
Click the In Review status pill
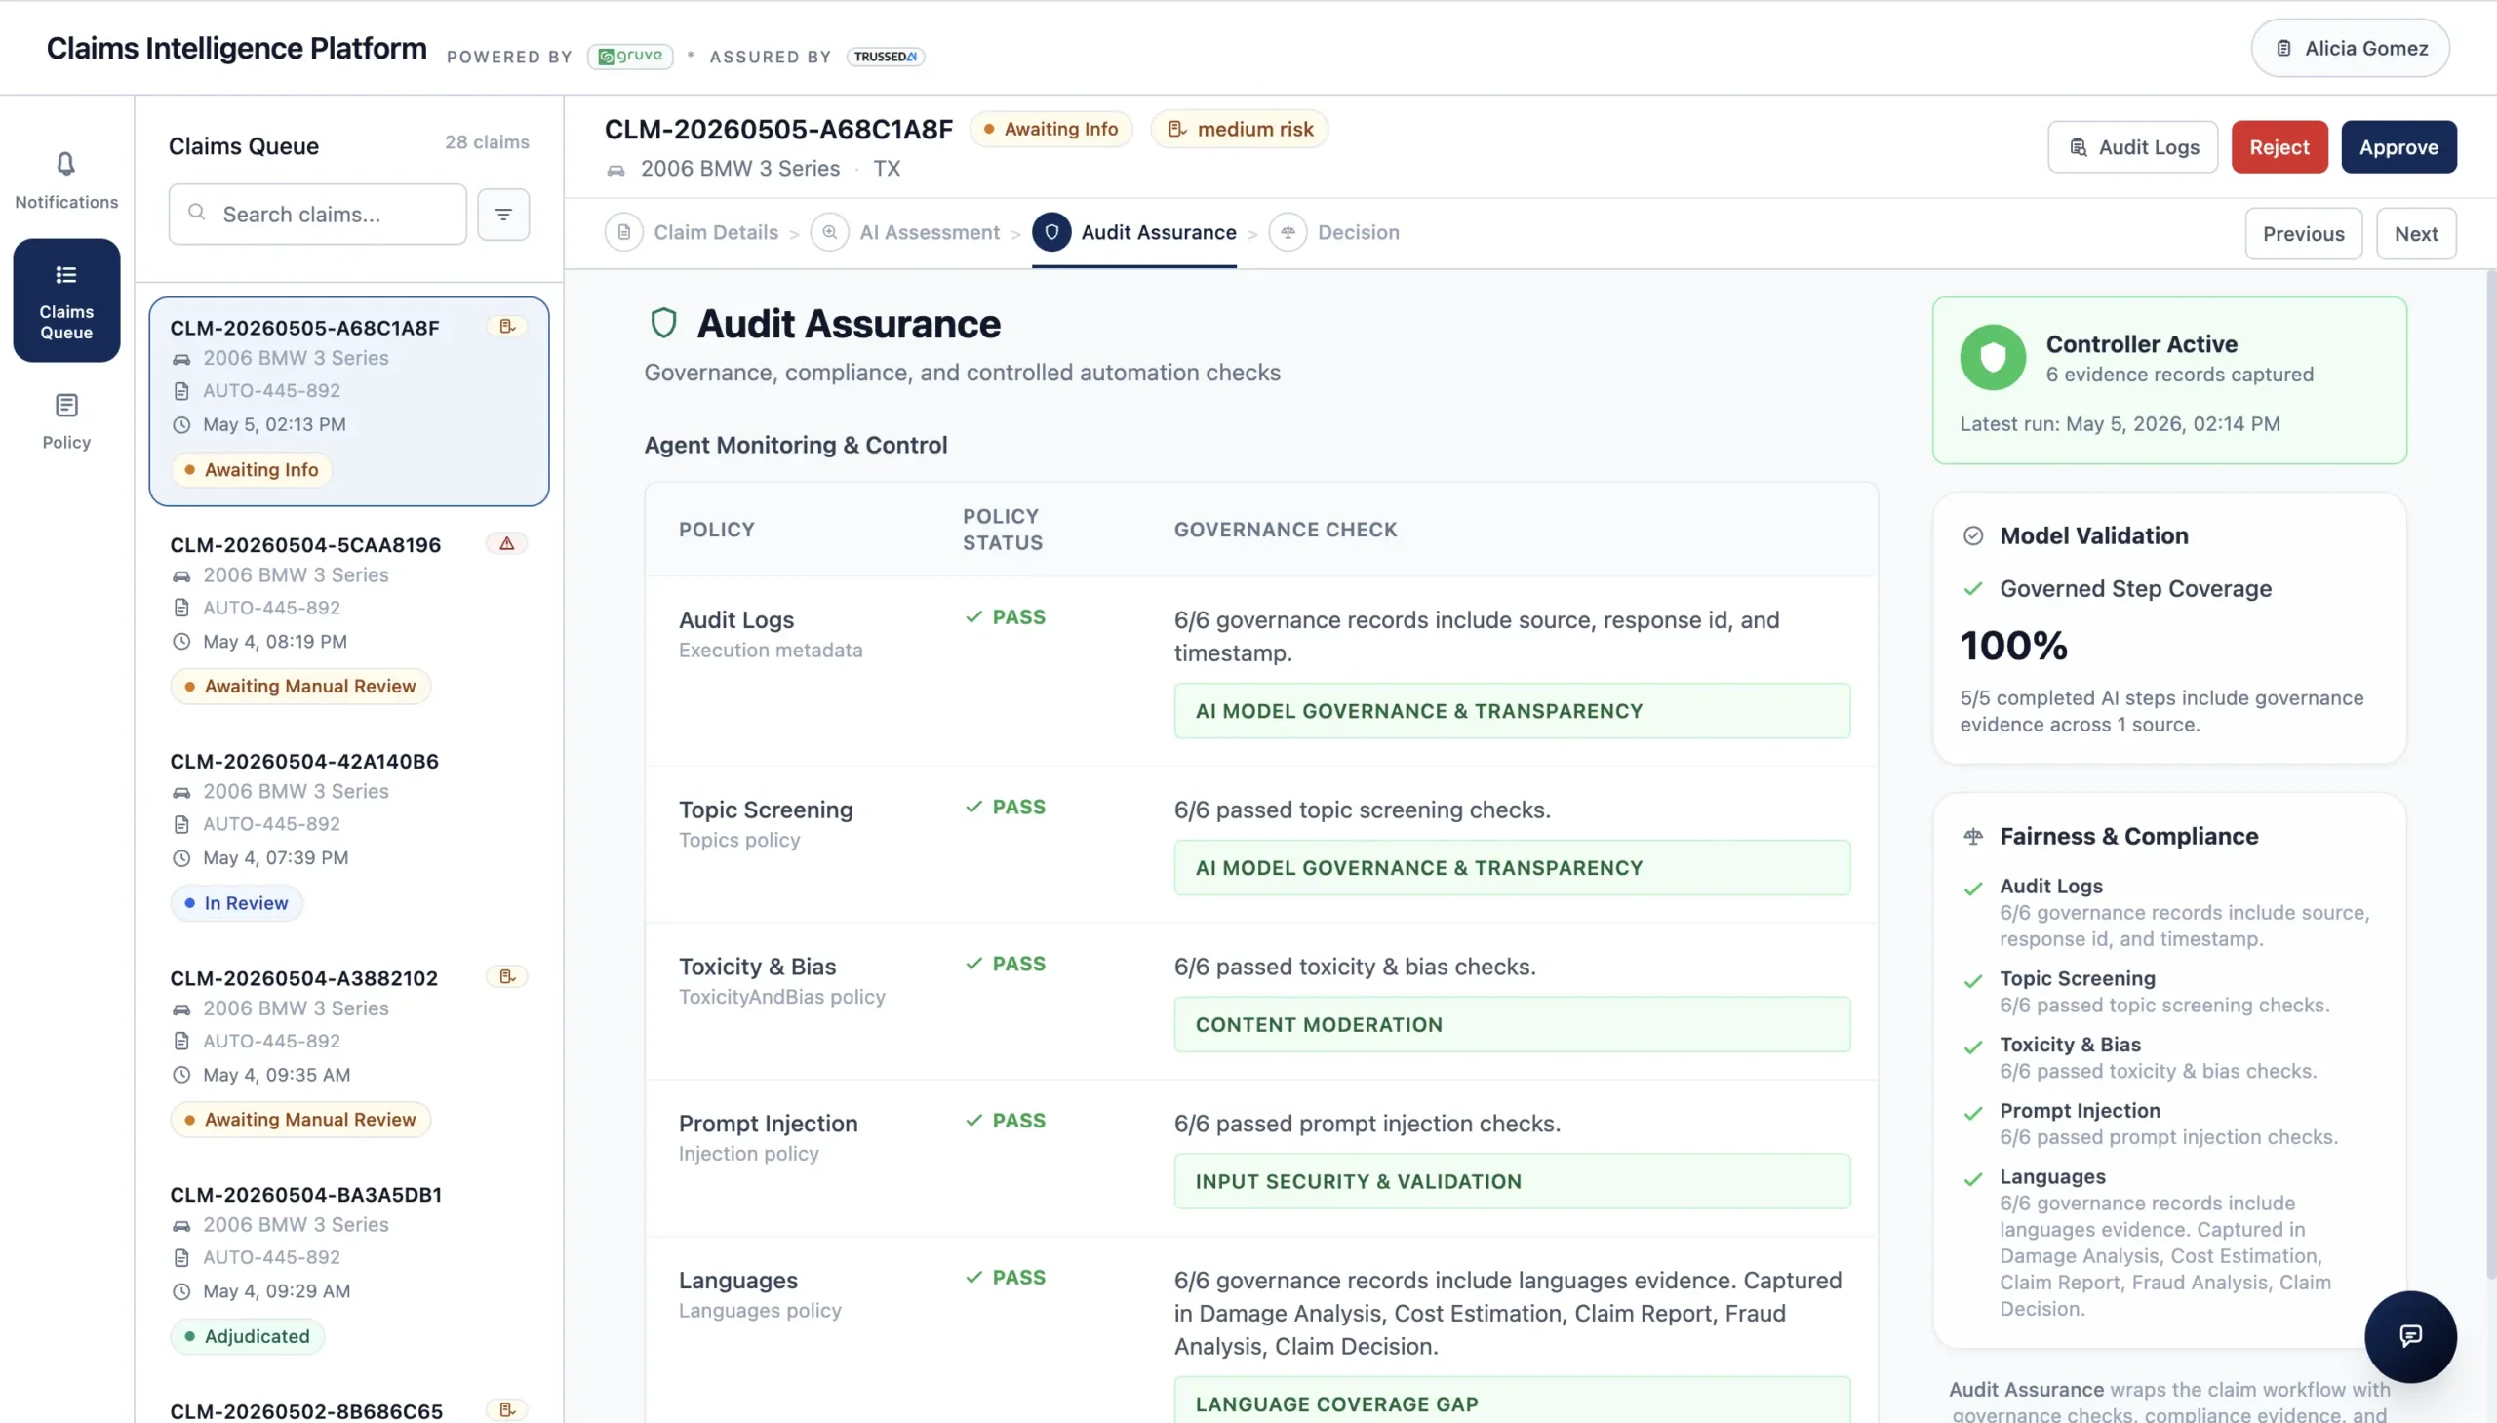[x=236, y=903]
